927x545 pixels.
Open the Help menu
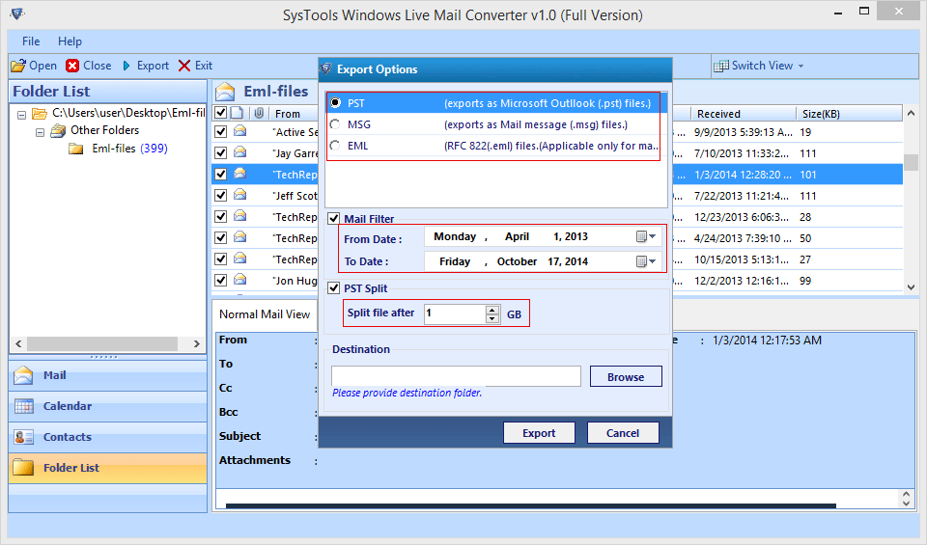click(x=70, y=41)
